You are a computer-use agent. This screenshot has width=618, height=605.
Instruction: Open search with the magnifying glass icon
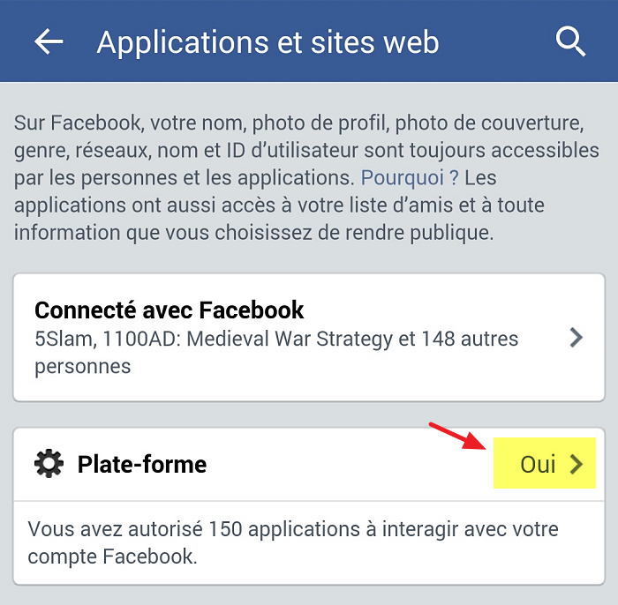570,41
